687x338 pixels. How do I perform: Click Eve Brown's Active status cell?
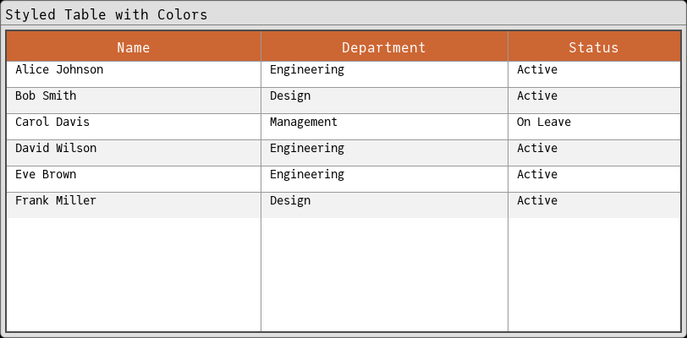(x=537, y=175)
